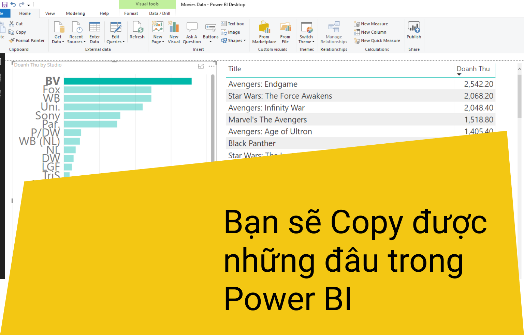The height and width of the screenshot is (335, 524).
Task: Click the Get Data icon
Action: coord(59,27)
